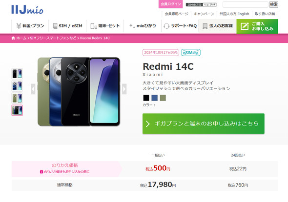Open 料金・プラン menu with yen icon
Viewport: 288px width, 202px height.
pyautogui.click(x=30, y=26)
